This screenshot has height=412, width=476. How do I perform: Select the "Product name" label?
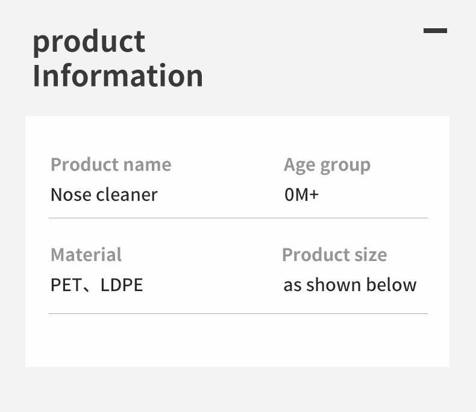pos(111,165)
